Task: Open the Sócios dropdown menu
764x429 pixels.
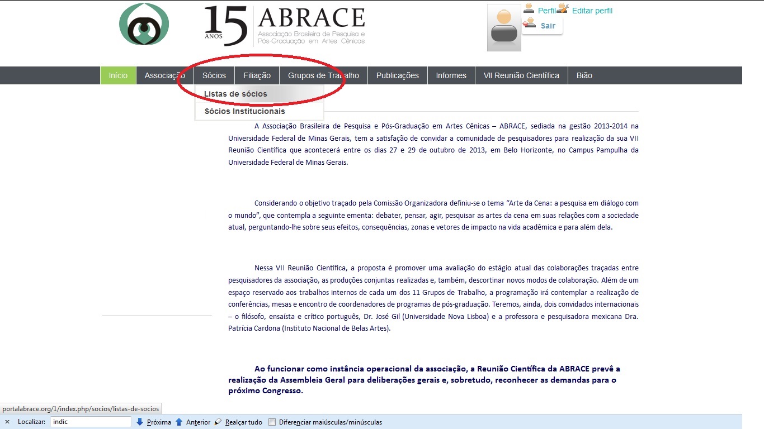Action: 214,75
